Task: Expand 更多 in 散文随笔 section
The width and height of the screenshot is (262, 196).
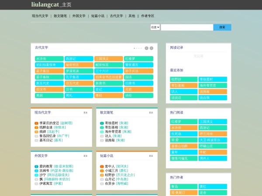Action: (x=151, y=112)
